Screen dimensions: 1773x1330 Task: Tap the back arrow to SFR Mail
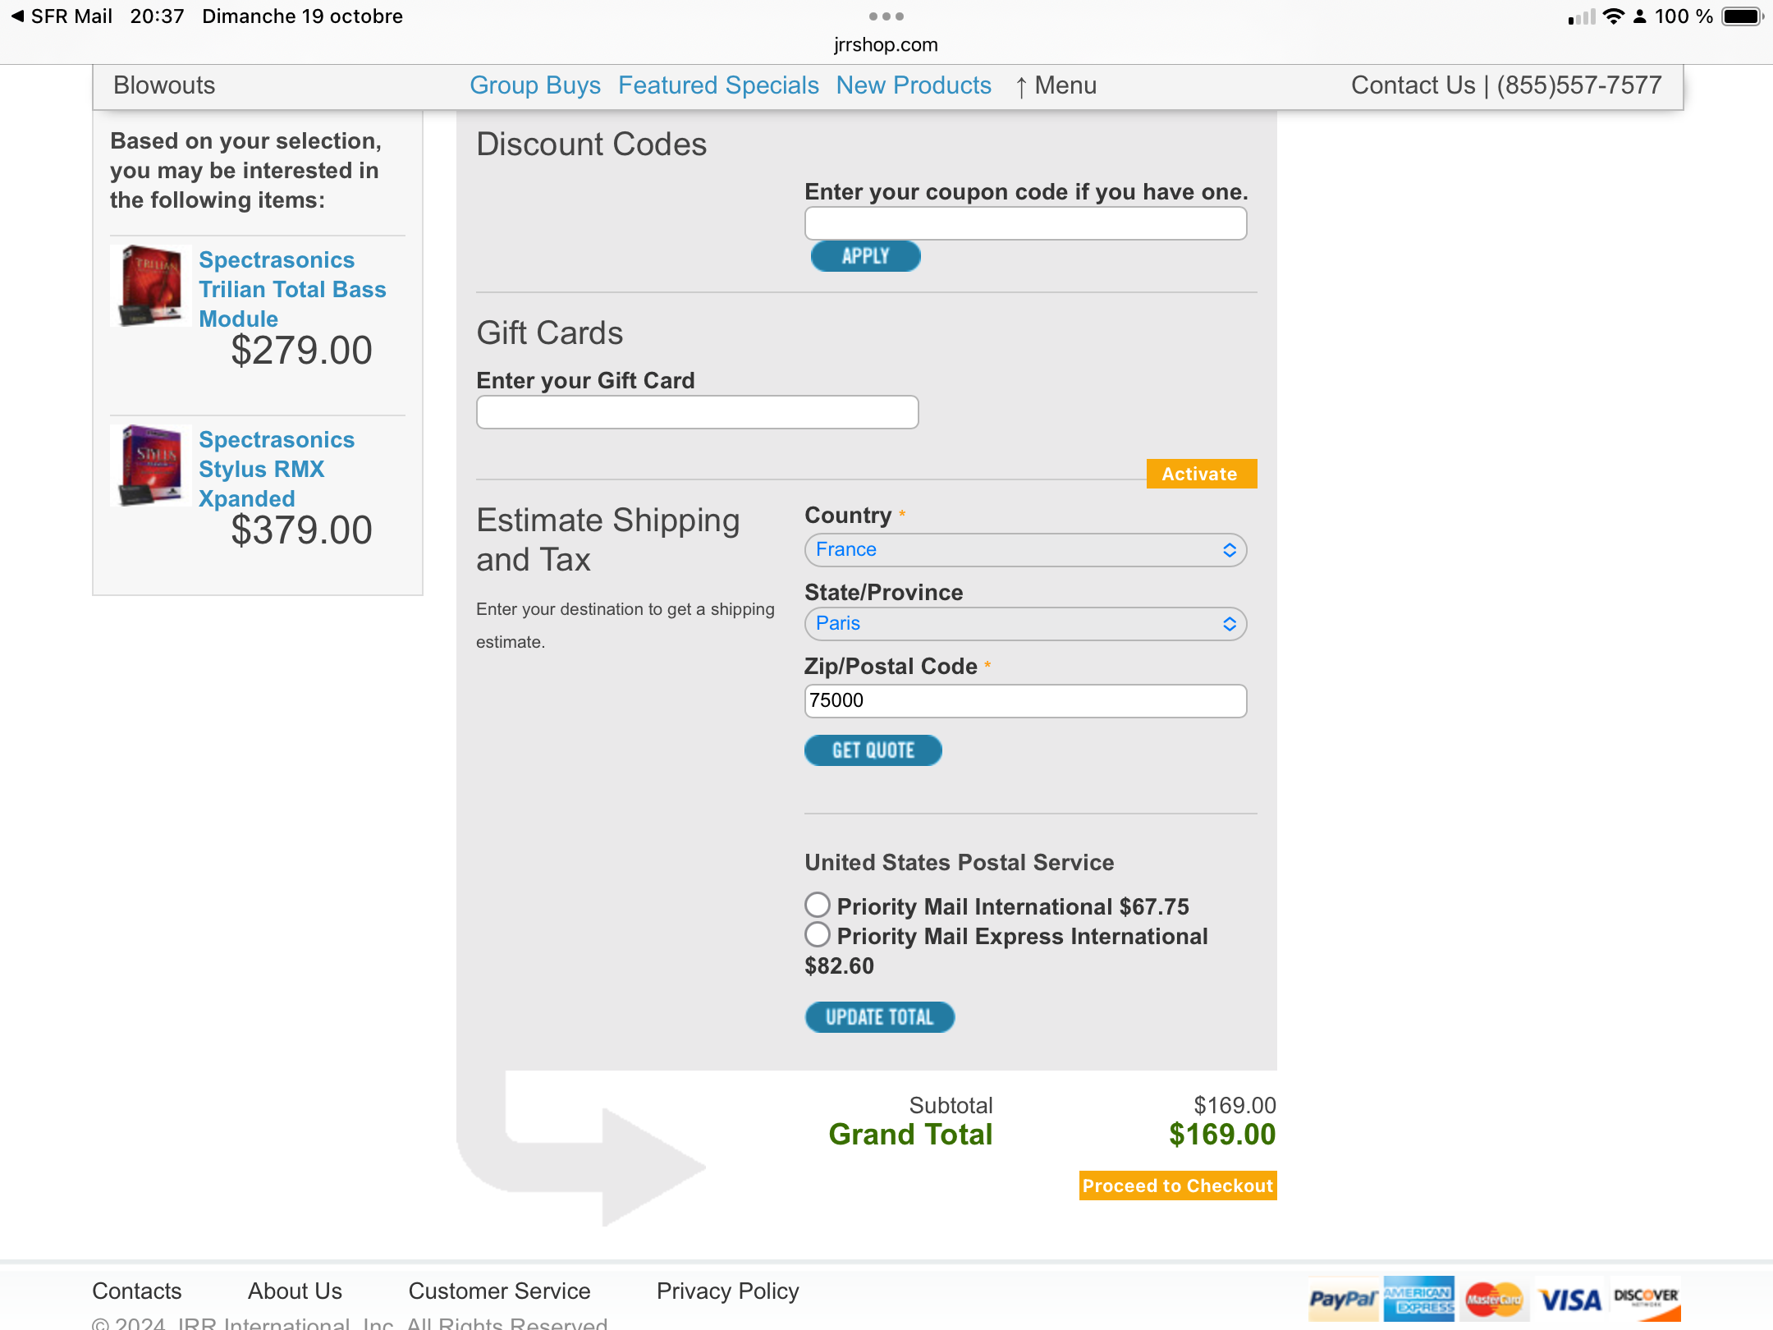(17, 16)
